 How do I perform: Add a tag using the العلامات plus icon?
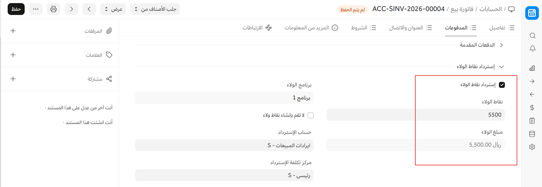point(13,55)
